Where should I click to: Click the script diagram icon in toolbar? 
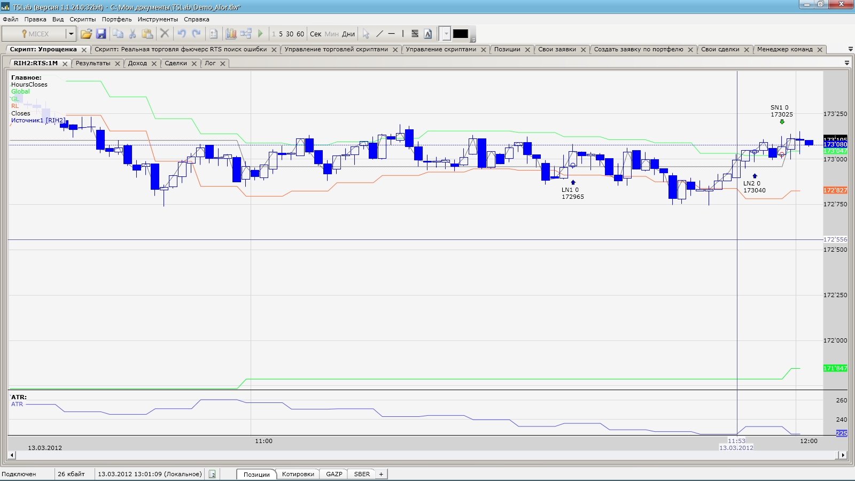click(246, 34)
